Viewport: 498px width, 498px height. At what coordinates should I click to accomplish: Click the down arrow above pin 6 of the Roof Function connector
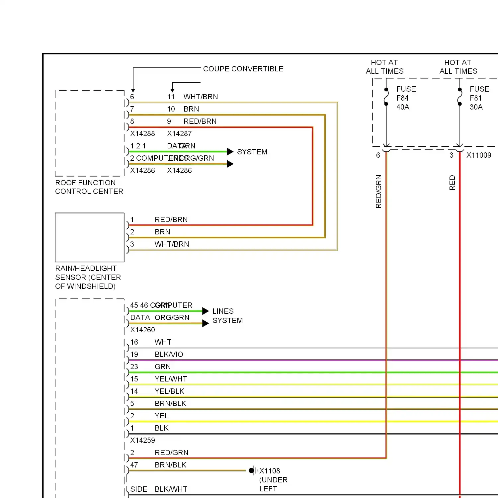133,91
